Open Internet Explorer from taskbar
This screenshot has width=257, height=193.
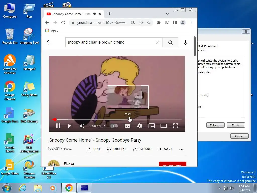22,188
